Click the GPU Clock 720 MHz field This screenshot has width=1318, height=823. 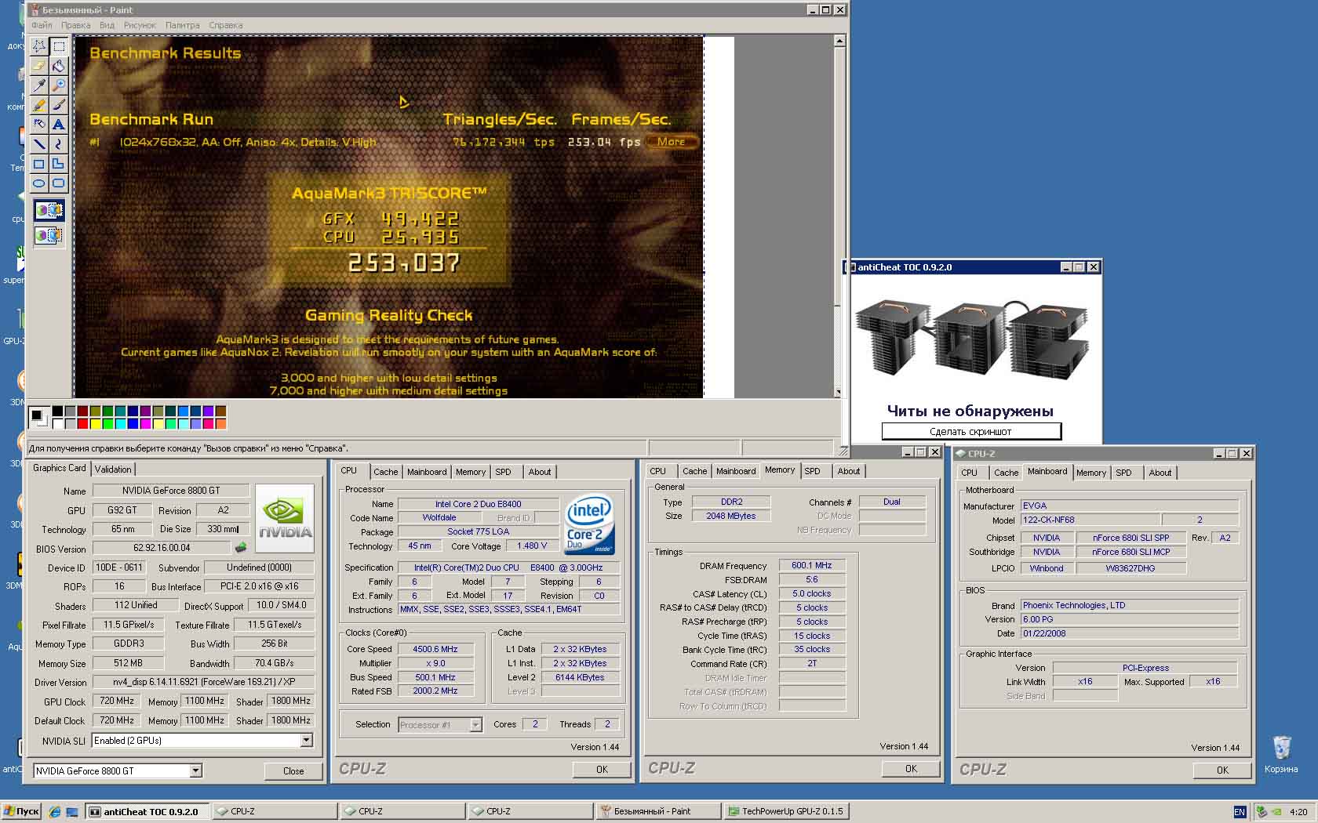click(x=117, y=702)
